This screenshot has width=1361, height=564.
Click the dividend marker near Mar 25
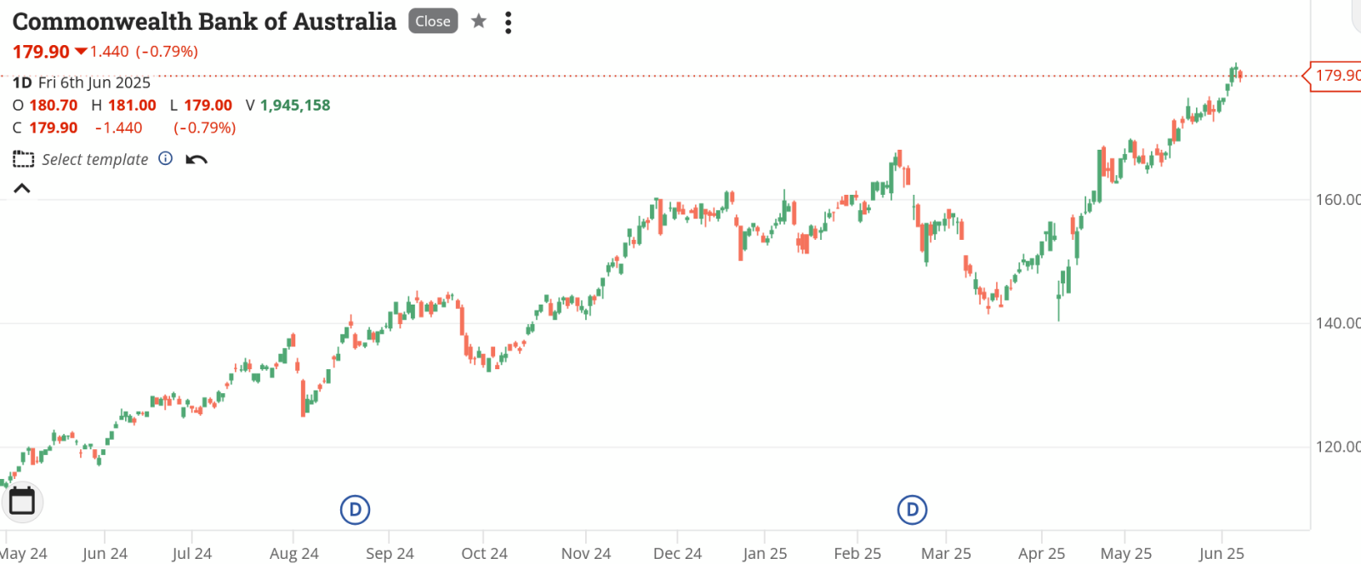912,510
